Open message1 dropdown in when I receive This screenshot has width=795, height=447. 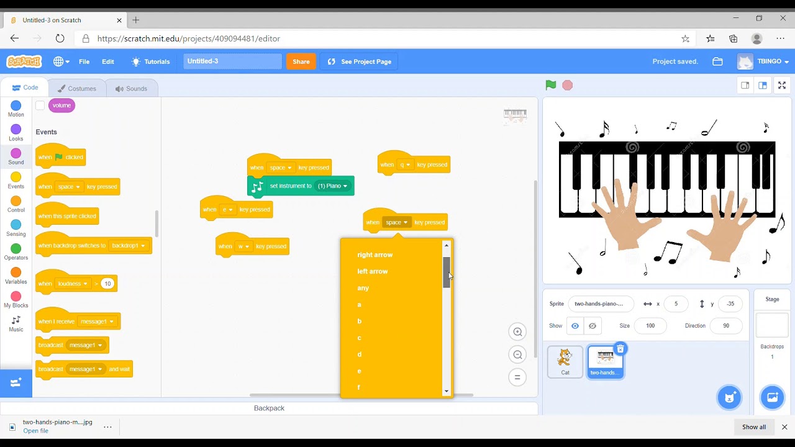[x=98, y=322]
